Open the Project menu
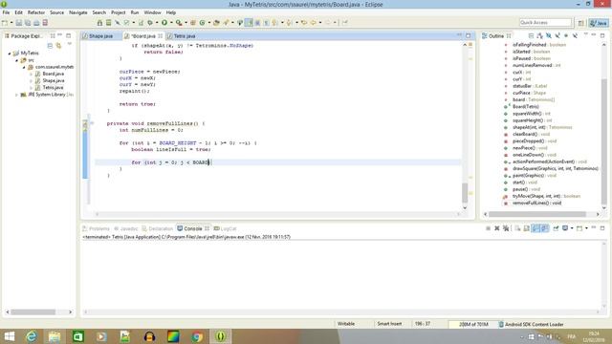Viewport: 612px width, 344px height. [119, 12]
